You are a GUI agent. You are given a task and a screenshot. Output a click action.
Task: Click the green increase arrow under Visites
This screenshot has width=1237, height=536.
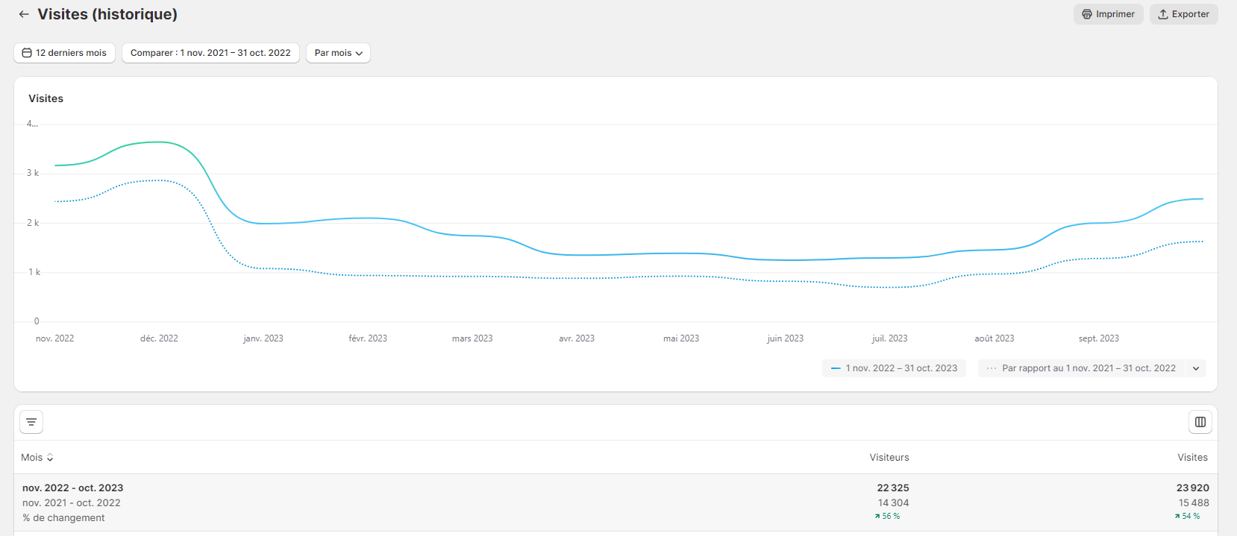coord(1177,516)
